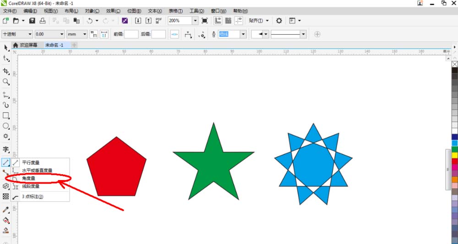
Task: Select the Drop Shadow effects tool
Action: (6, 186)
